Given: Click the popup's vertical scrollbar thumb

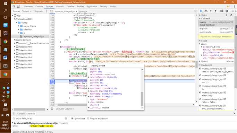Looking at the screenshot, I should pyautogui.click(x=142, y=99).
